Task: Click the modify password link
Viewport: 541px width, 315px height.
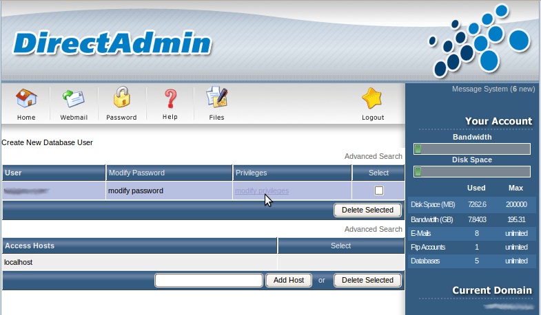Action: [x=136, y=191]
